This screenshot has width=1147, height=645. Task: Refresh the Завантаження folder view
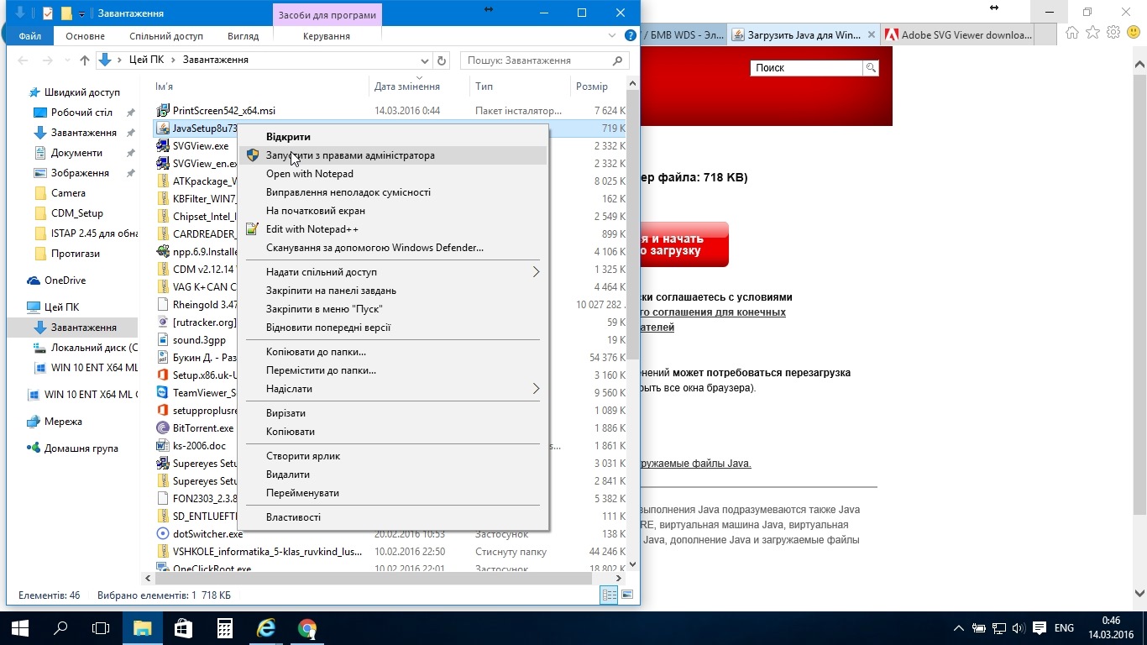click(442, 60)
